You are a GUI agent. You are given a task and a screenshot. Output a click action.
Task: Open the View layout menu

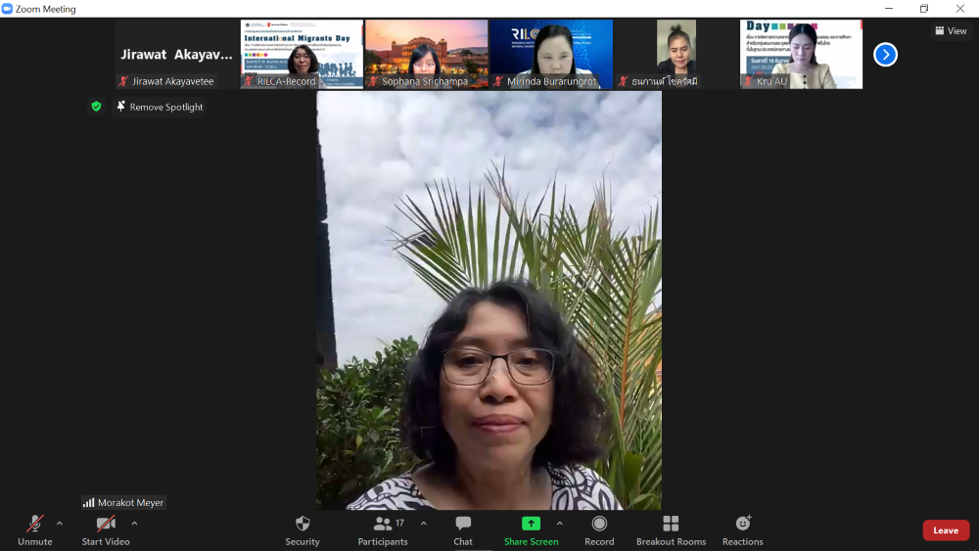[951, 31]
